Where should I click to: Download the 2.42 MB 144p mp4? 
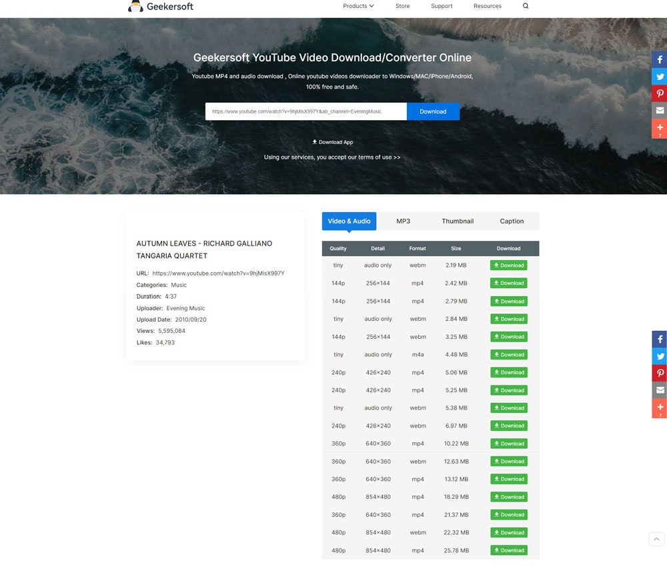point(508,283)
